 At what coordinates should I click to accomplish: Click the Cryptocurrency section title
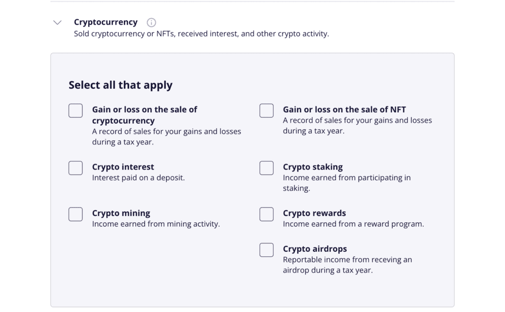[106, 22]
